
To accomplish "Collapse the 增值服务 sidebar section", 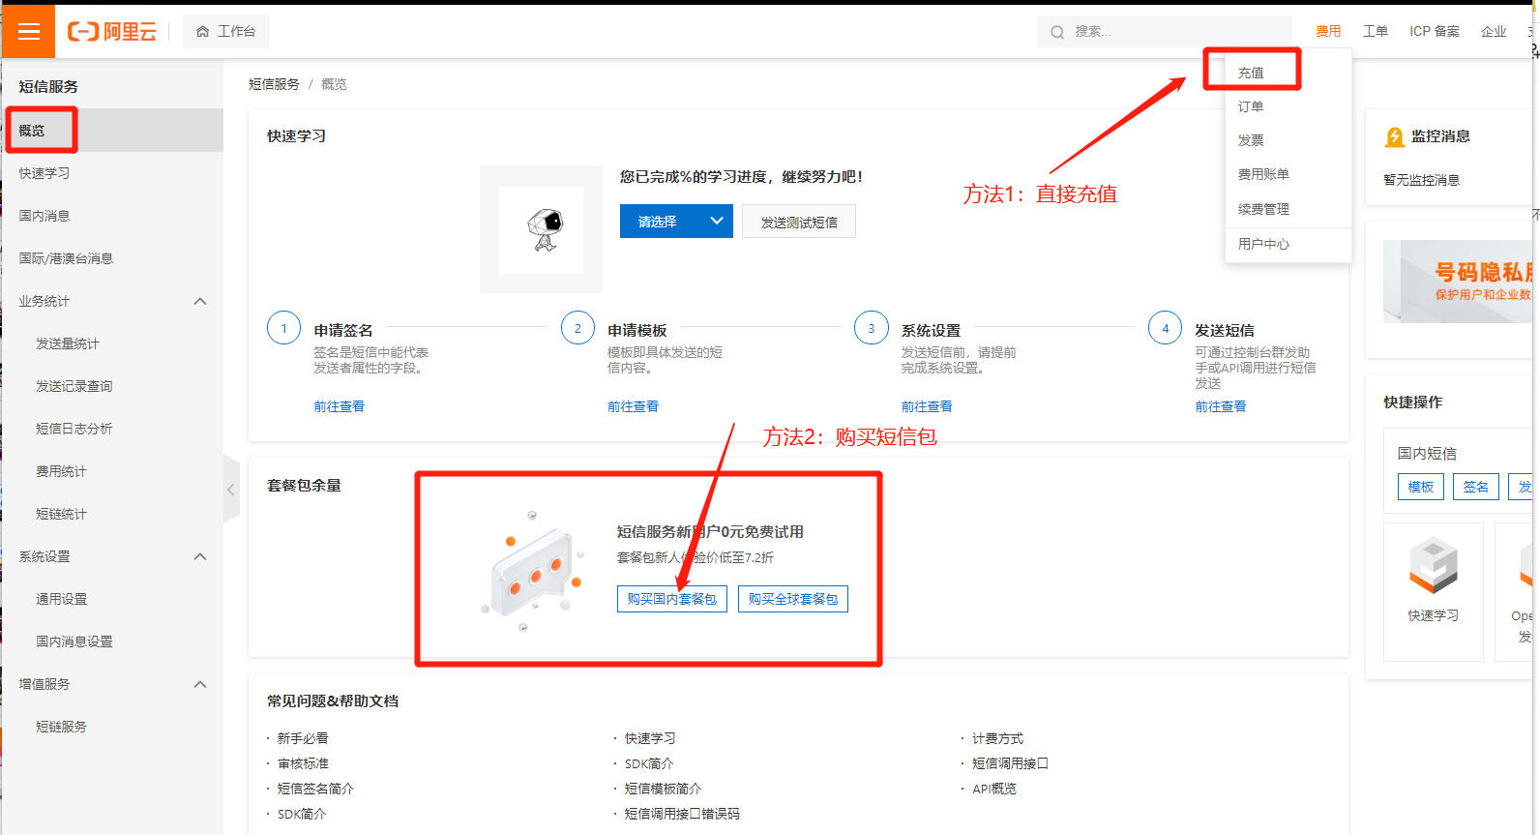I will coord(200,684).
